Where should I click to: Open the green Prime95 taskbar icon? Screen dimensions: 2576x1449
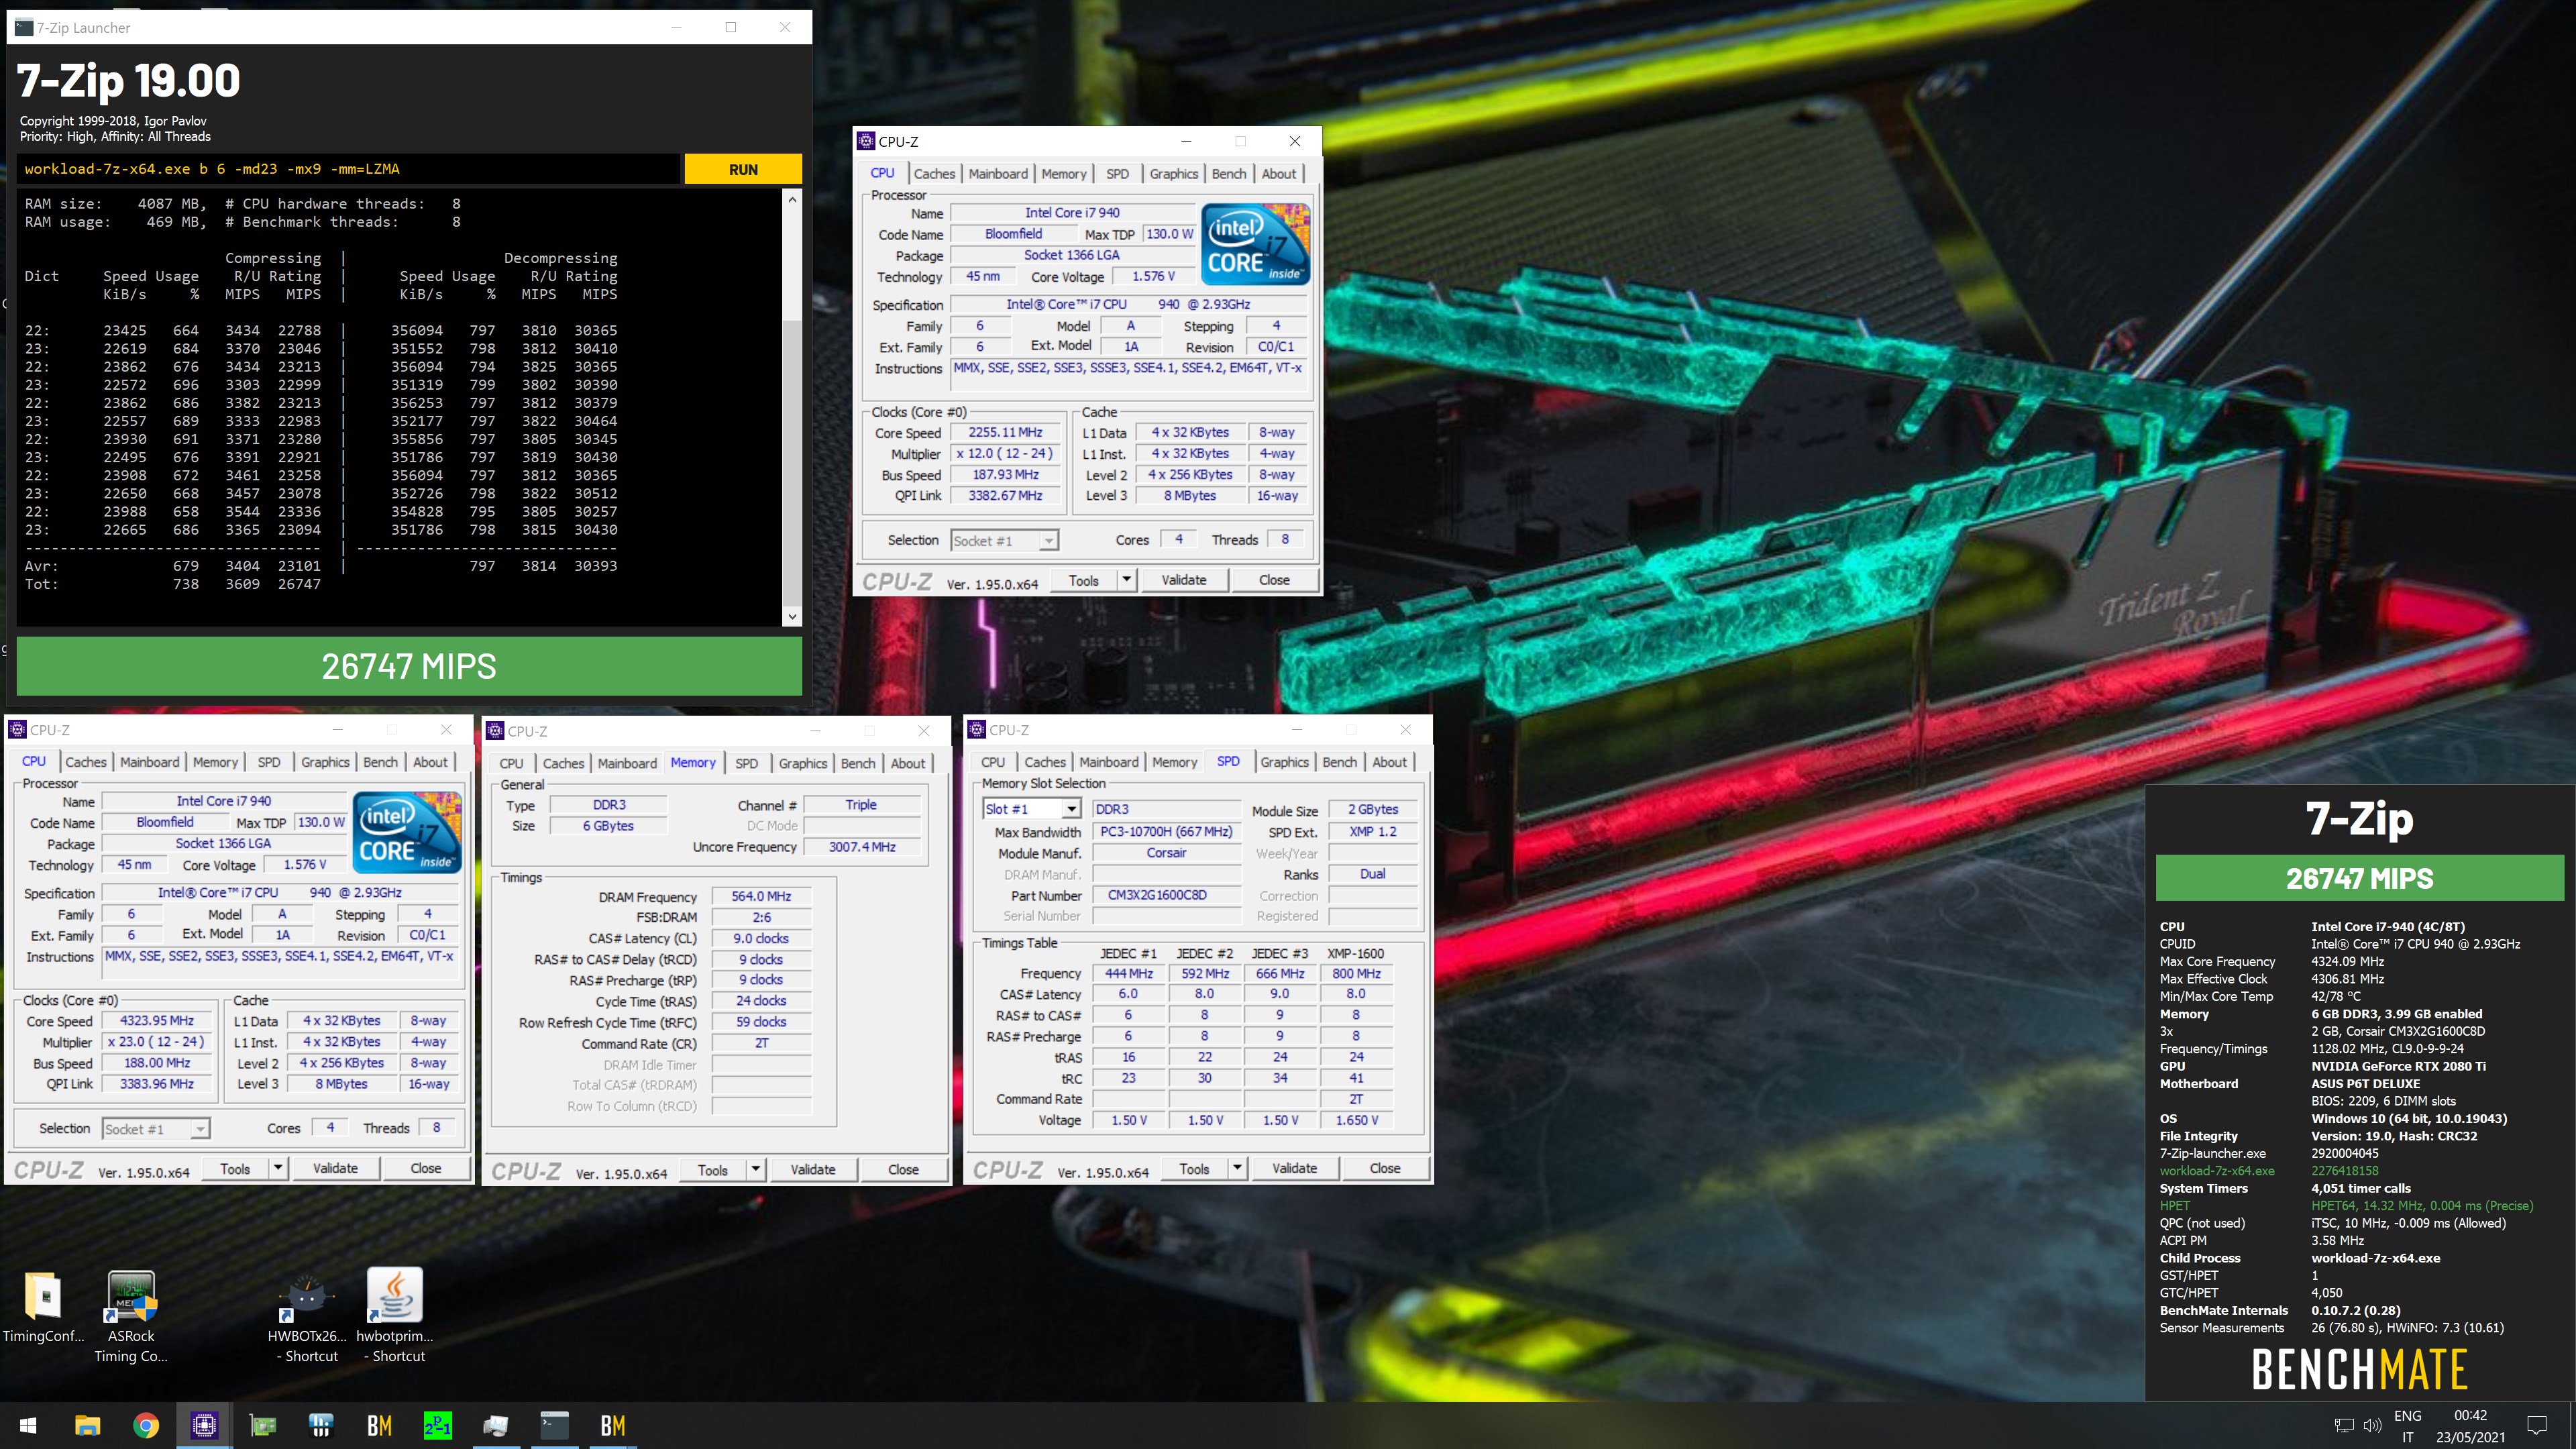[x=438, y=1425]
